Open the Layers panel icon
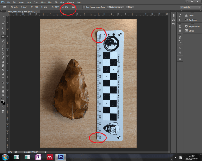 173,15
